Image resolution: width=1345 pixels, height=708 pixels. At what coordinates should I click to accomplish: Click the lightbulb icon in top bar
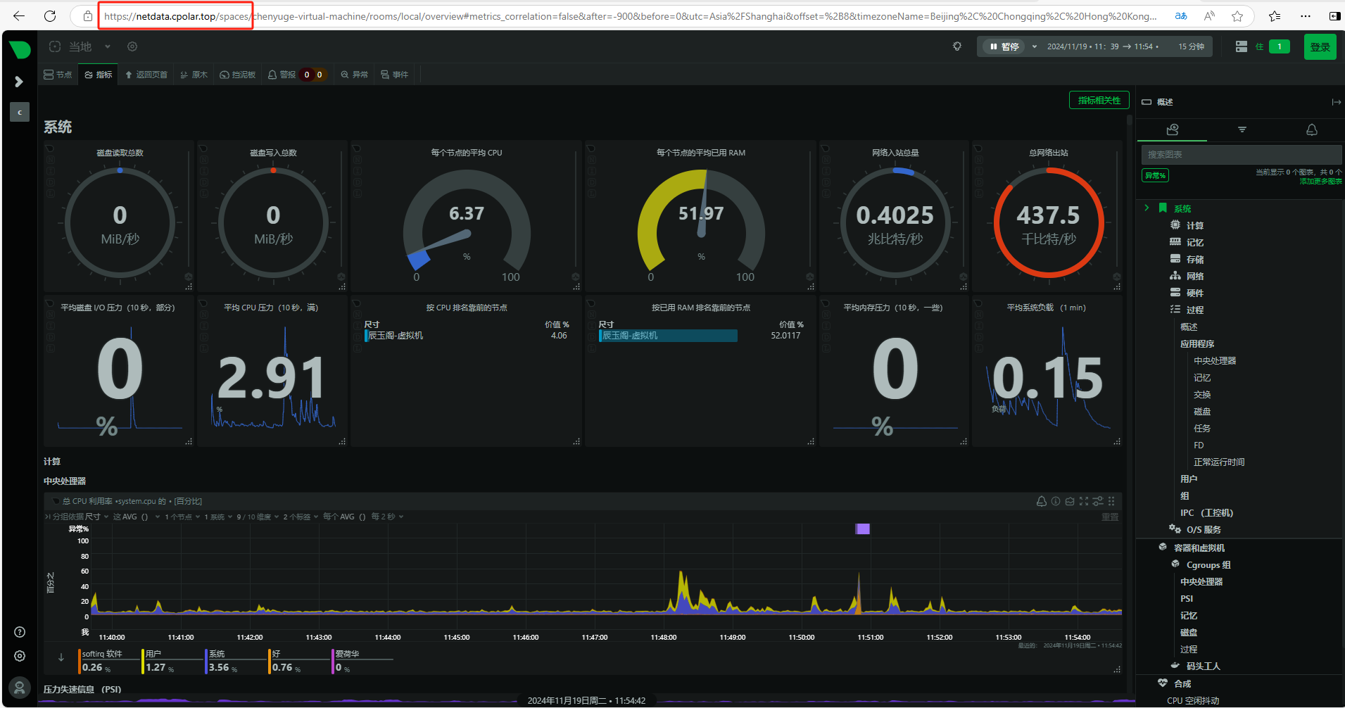(x=957, y=46)
